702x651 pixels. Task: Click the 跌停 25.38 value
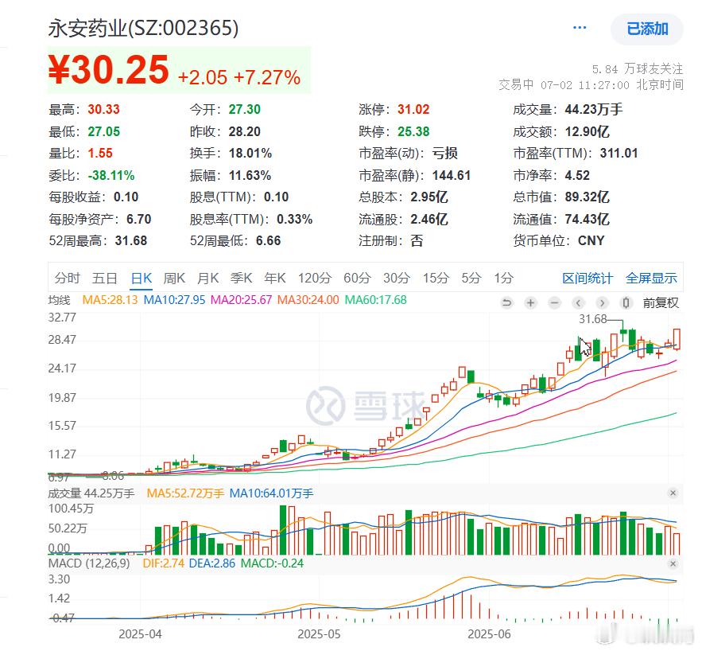pyautogui.click(x=413, y=132)
